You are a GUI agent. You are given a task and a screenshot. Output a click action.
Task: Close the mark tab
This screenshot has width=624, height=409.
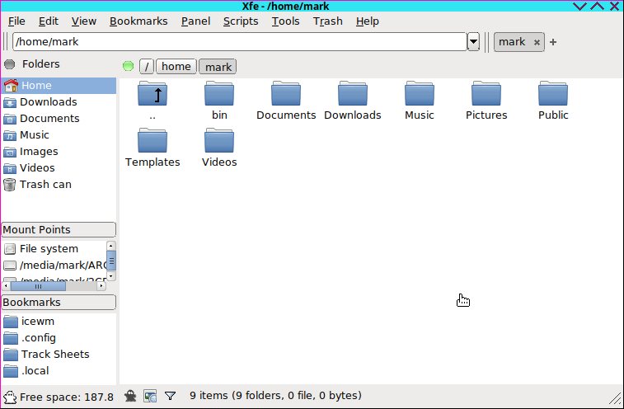(537, 42)
